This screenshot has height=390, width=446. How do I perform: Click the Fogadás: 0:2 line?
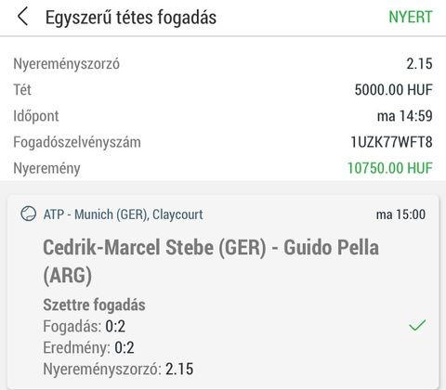pos(84,326)
